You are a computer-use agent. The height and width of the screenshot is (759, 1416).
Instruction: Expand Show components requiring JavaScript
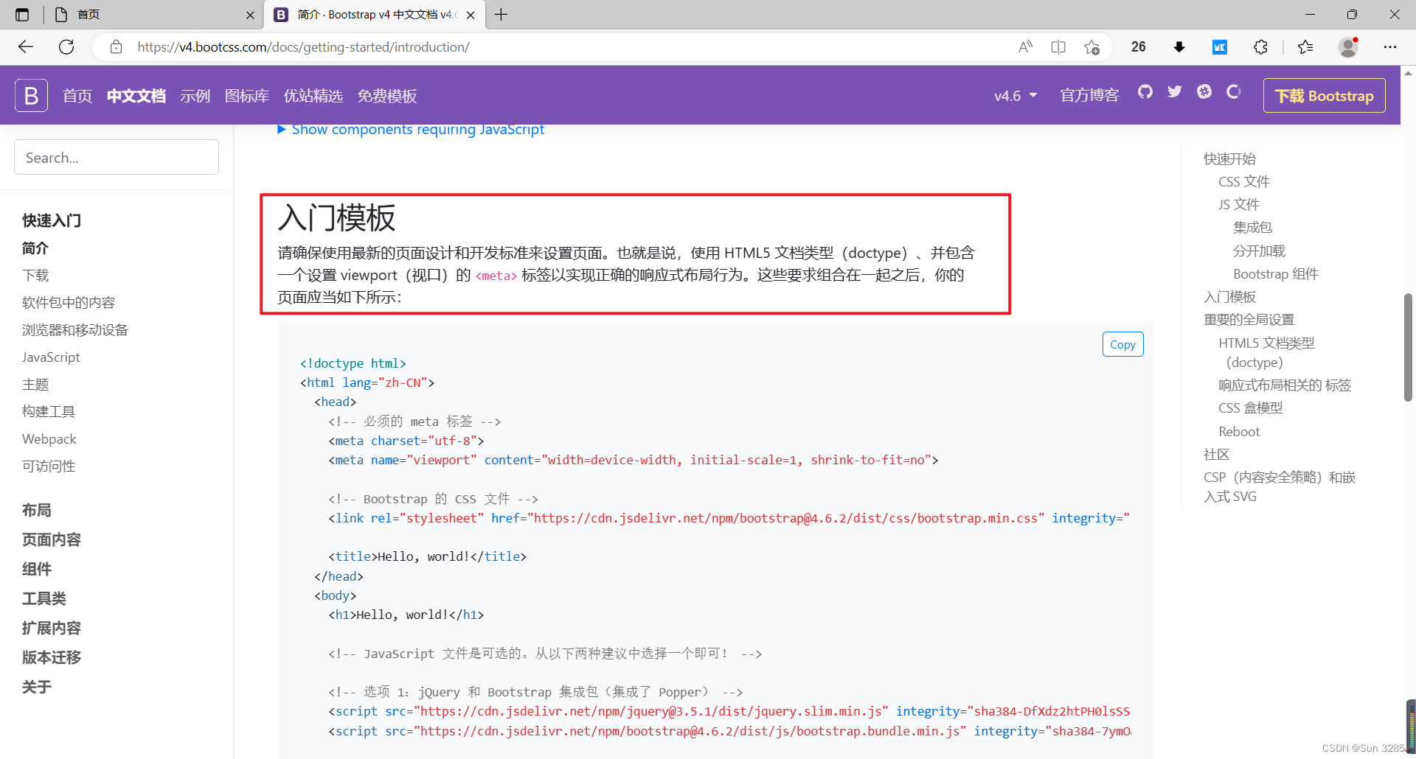click(411, 130)
